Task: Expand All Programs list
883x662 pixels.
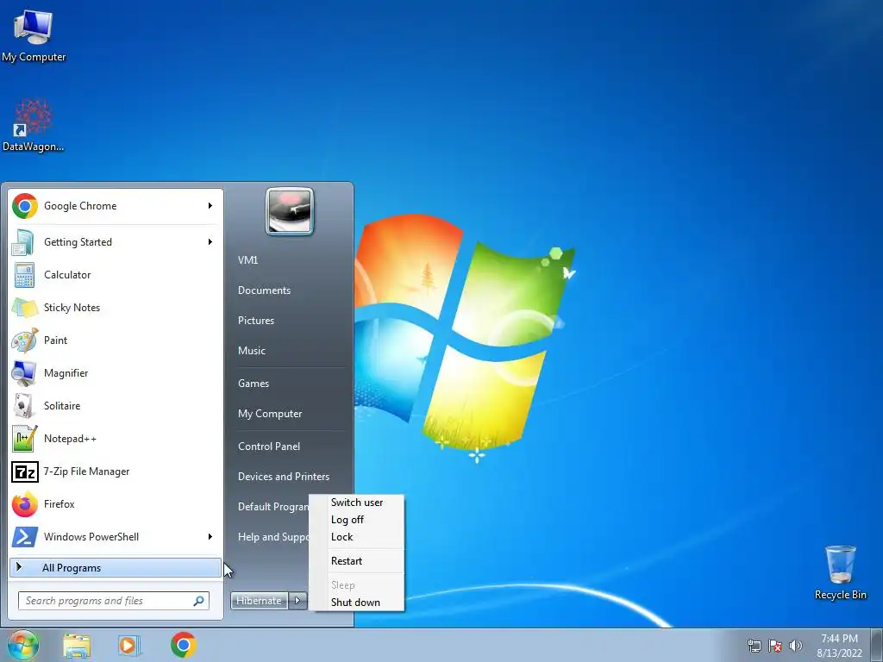Action: click(x=116, y=567)
